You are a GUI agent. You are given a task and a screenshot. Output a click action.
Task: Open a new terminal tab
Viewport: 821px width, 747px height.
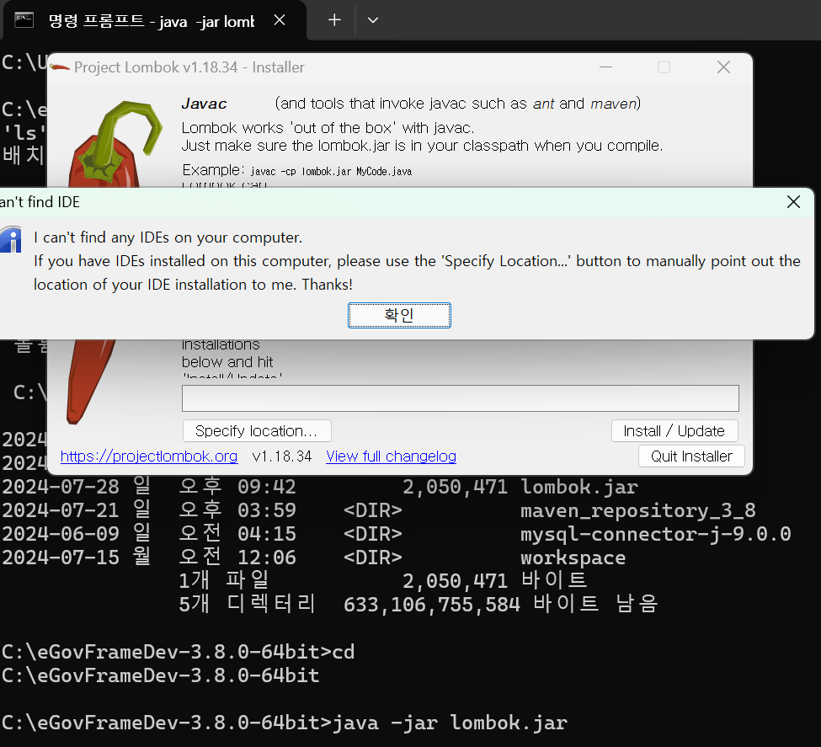click(334, 20)
